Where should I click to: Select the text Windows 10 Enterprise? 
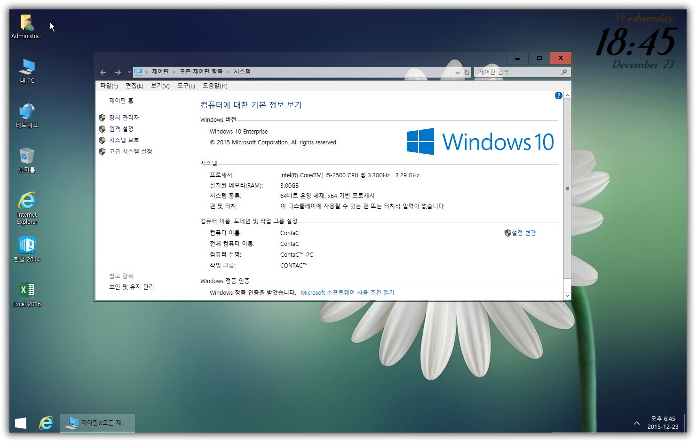tap(238, 132)
